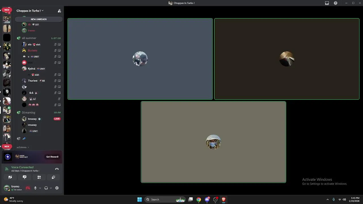Click the deafened icon on dski's row
Image resolution: width=363 pixels, height=204 pixels.
59,63
